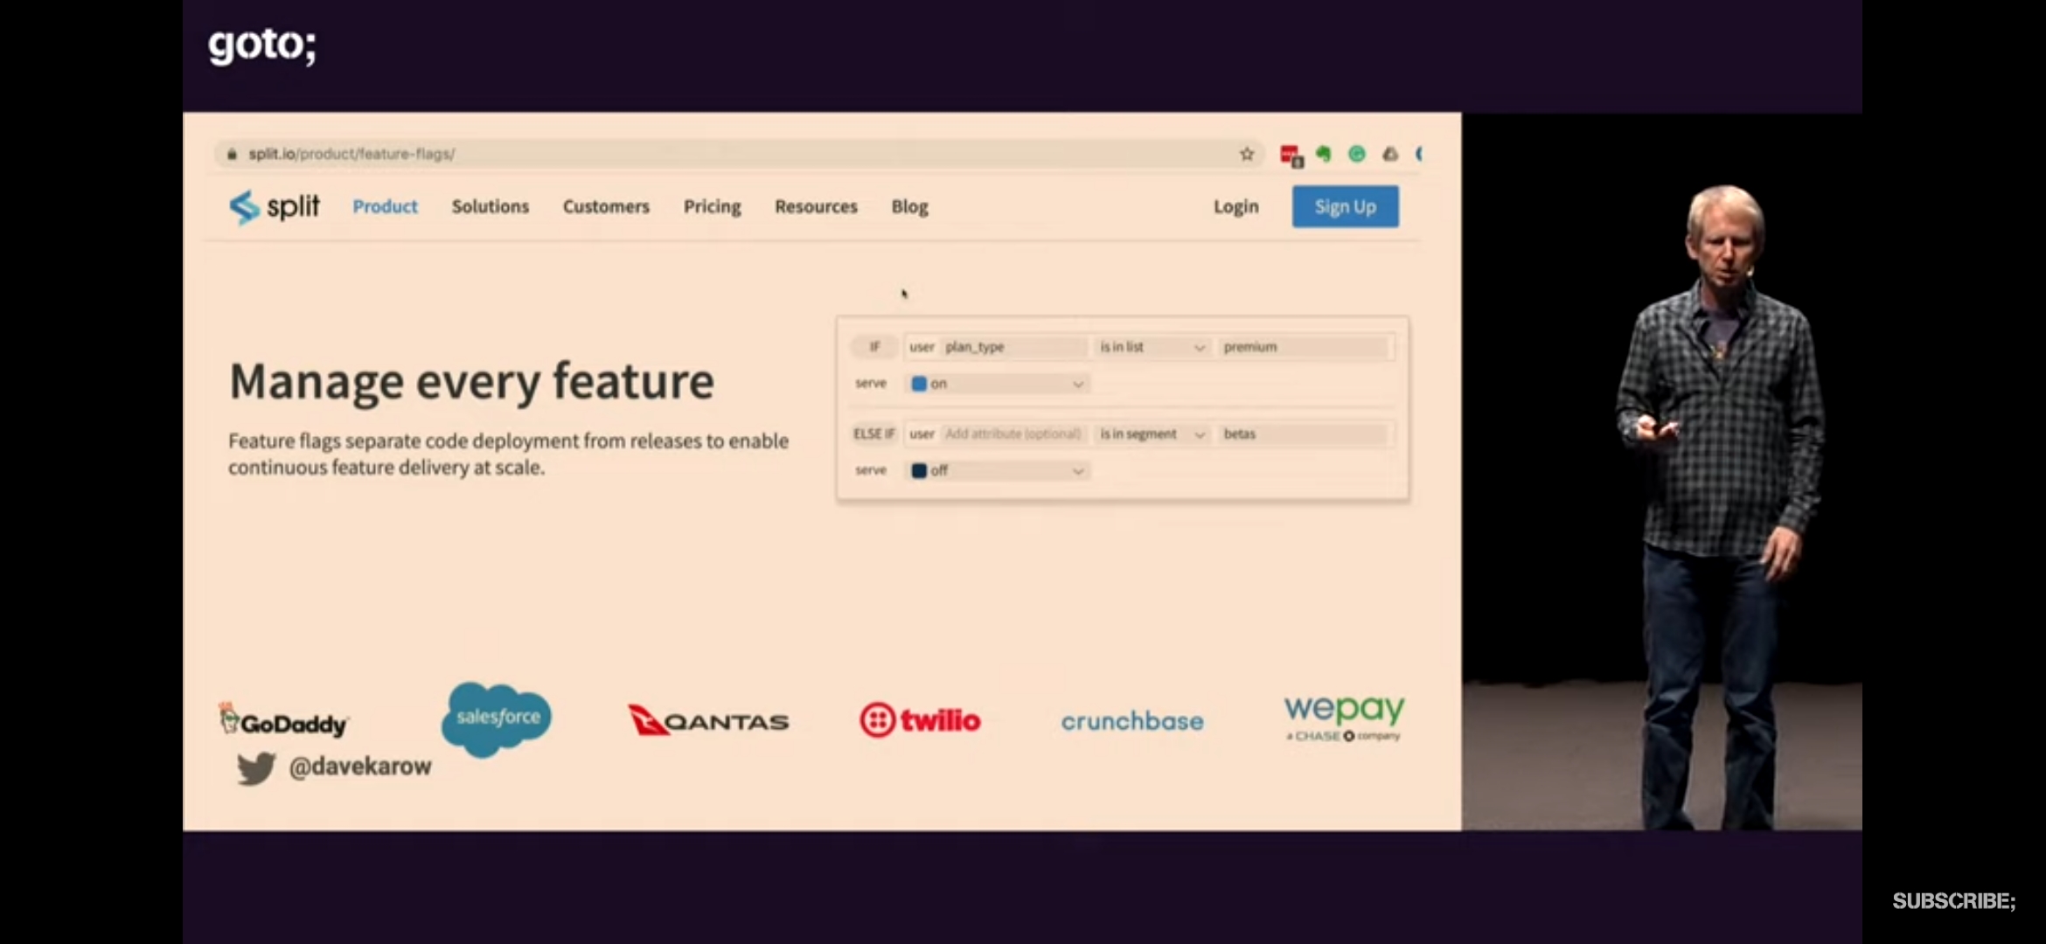2046x944 pixels.
Task: Click the Split logo in the navigation bar
Action: [x=275, y=207]
